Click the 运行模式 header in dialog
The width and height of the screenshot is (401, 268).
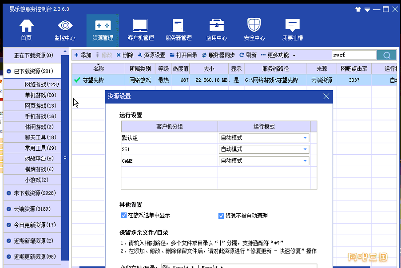point(264,127)
